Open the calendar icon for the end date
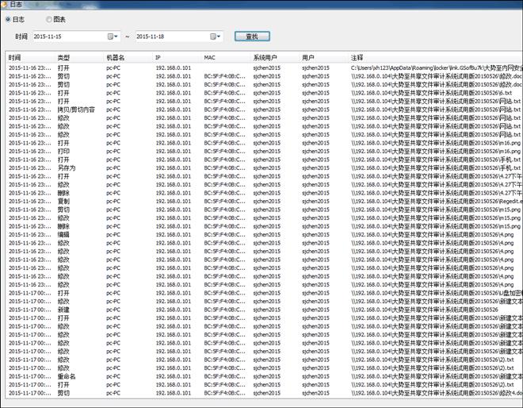Viewport: 523px width, 408px height. pos(214,37)
